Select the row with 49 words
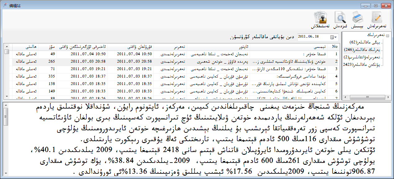The image size is (394, 179). [186, 54]
